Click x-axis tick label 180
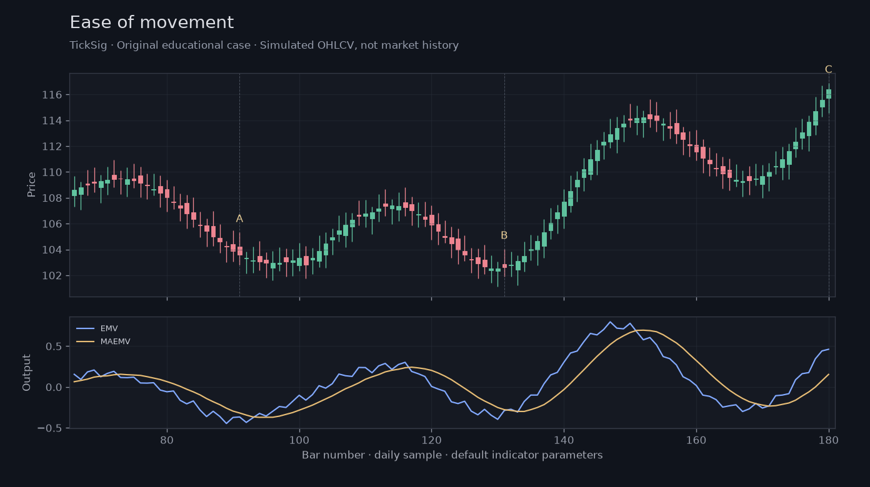This screenshot has height=487, width=870. (x=829, y=440)
